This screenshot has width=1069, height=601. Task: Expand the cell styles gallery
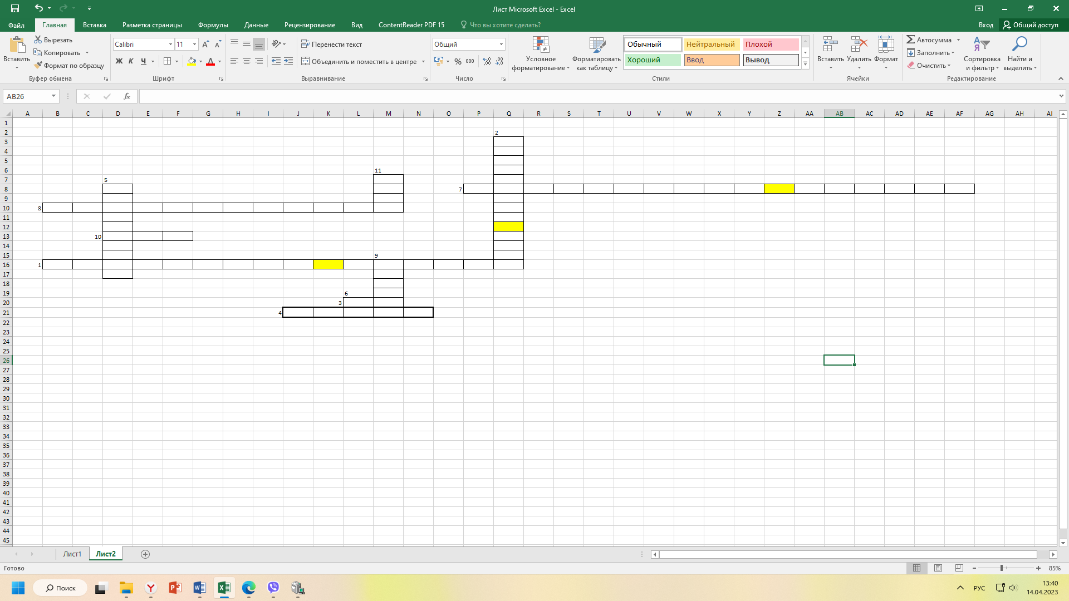(805, 63)
